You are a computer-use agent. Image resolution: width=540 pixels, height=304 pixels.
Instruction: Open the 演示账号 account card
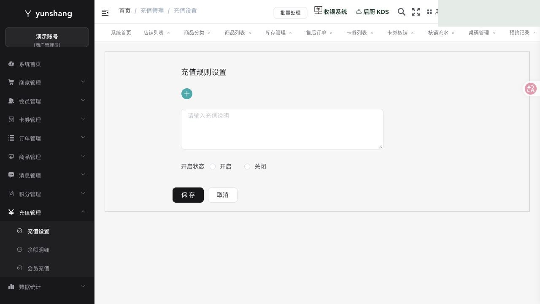pos(47,37)
